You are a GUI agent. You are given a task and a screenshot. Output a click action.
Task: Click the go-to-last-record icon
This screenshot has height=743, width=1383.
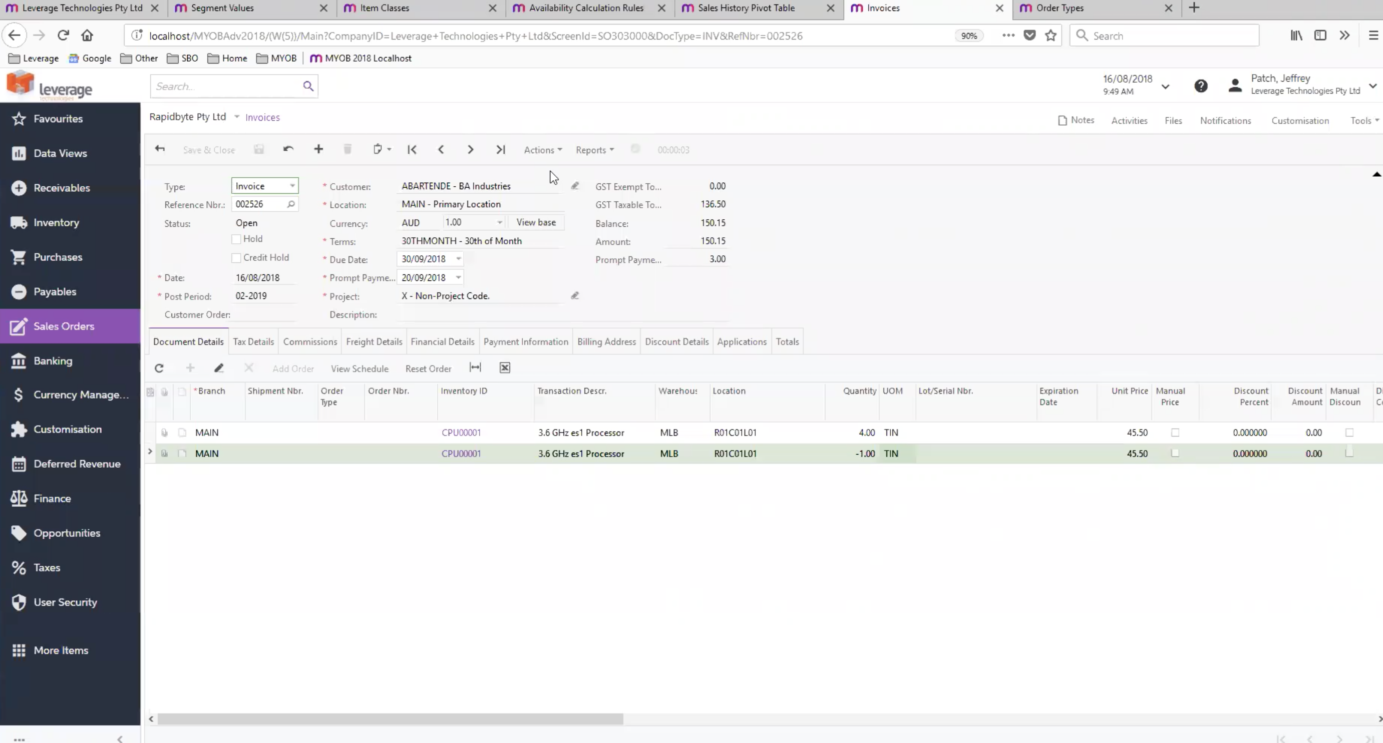(x=500, y=149)
